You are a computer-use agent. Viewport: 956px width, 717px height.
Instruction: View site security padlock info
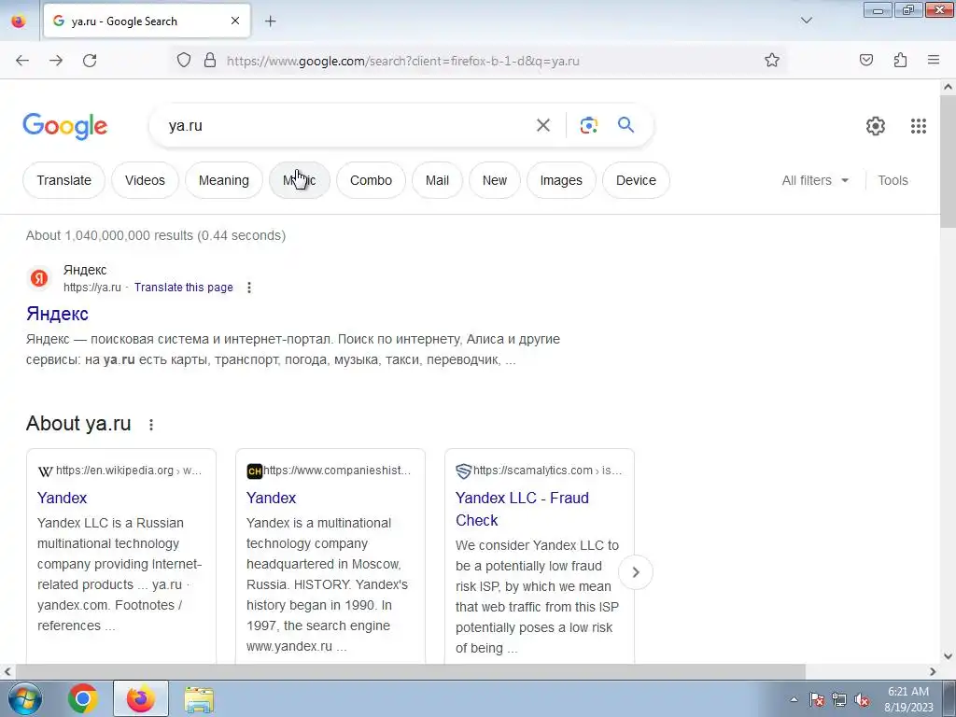coord(210,60)
